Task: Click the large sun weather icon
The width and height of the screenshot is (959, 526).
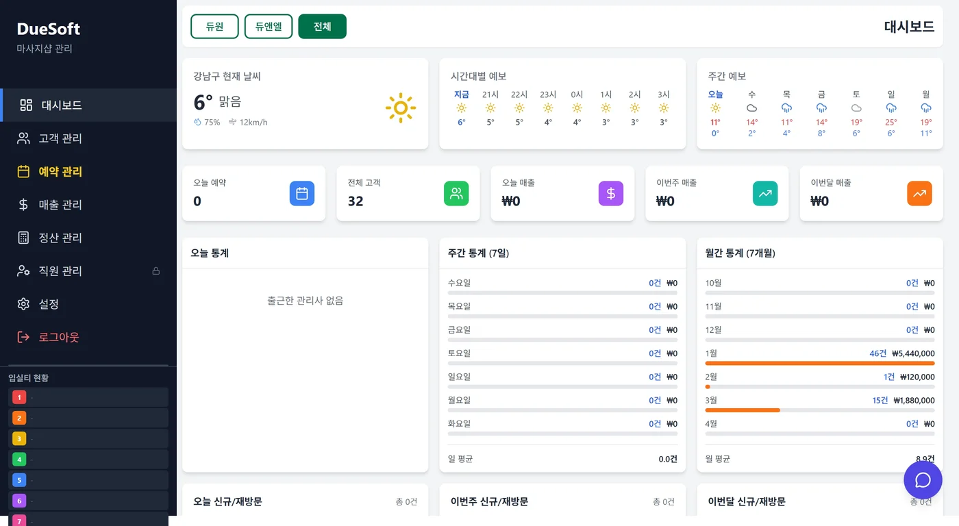Action: (x=401, y=108)
